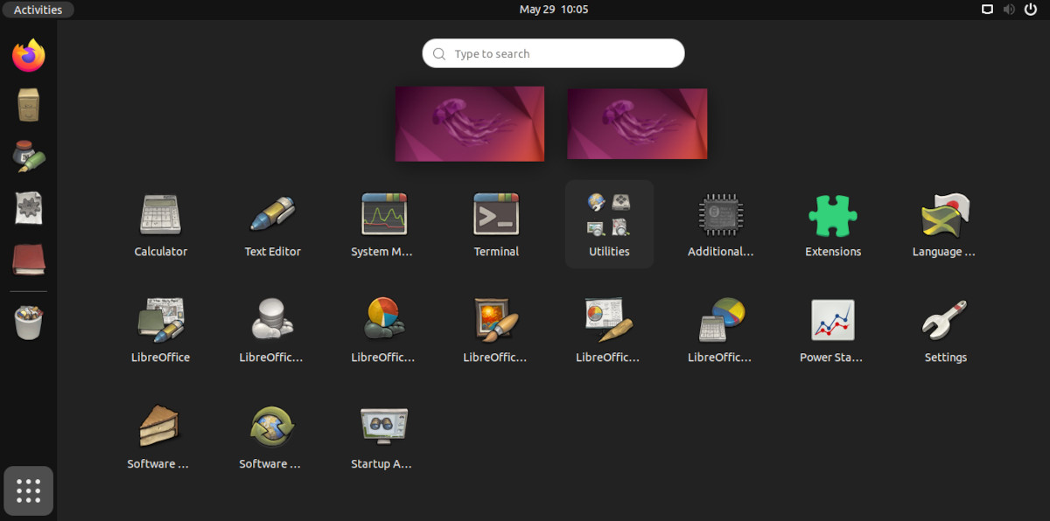Open the Settings app
This screenshot has width=1050, height=521.
(945, 321)
